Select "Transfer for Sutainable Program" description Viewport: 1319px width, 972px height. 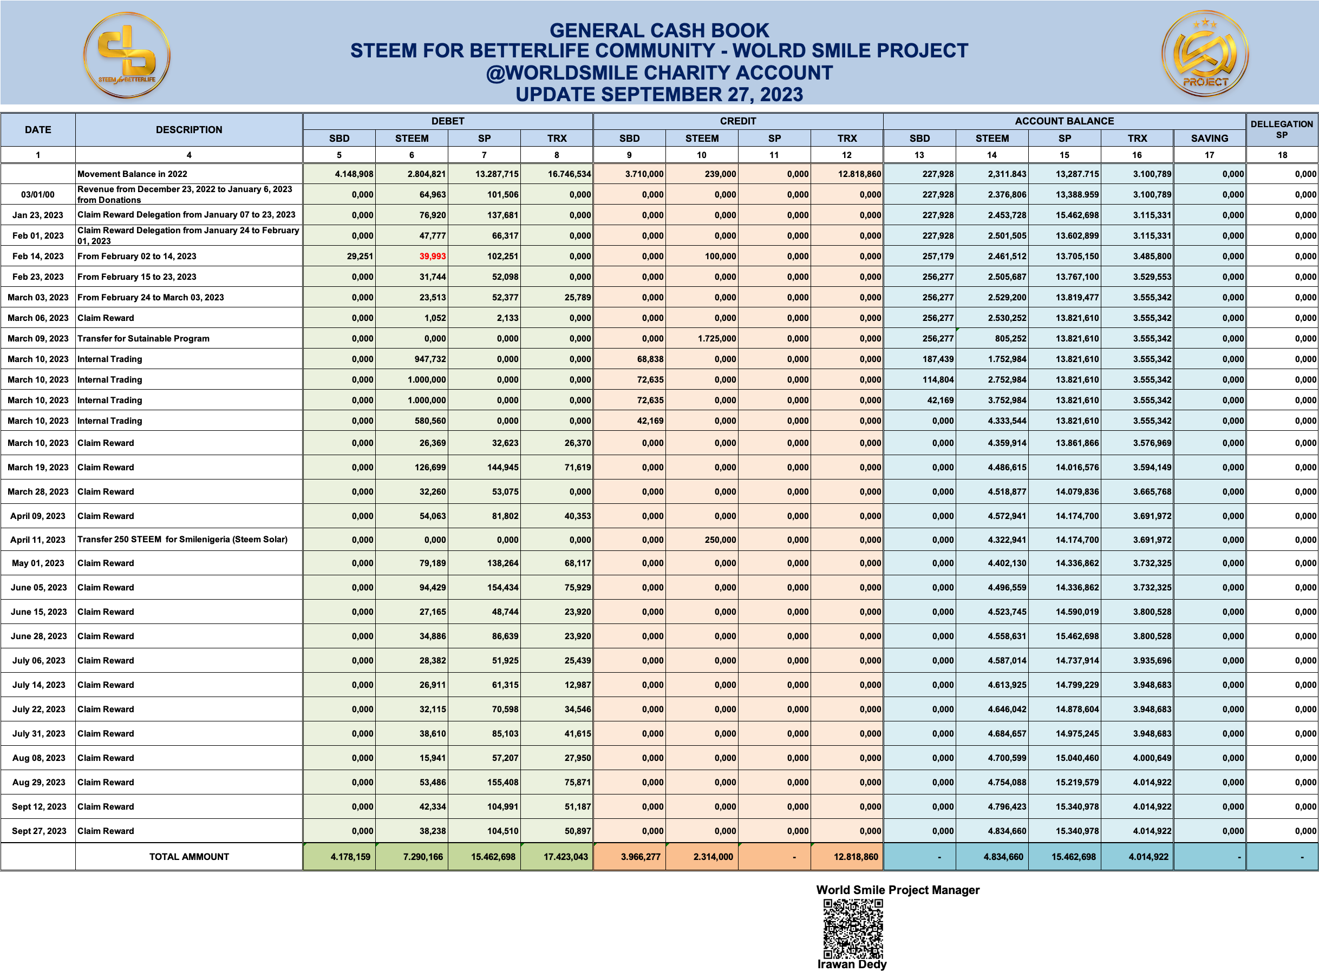143,339
